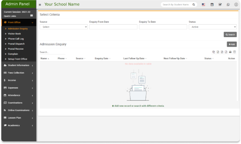Screen dimensions: 241x144
Task: Click the Add button
Action: 232,44
